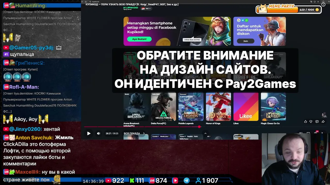The height and width of the screenshot is (185, 330).
Task: Click the Meme Party doge icon
Action: tap(263, 8)
